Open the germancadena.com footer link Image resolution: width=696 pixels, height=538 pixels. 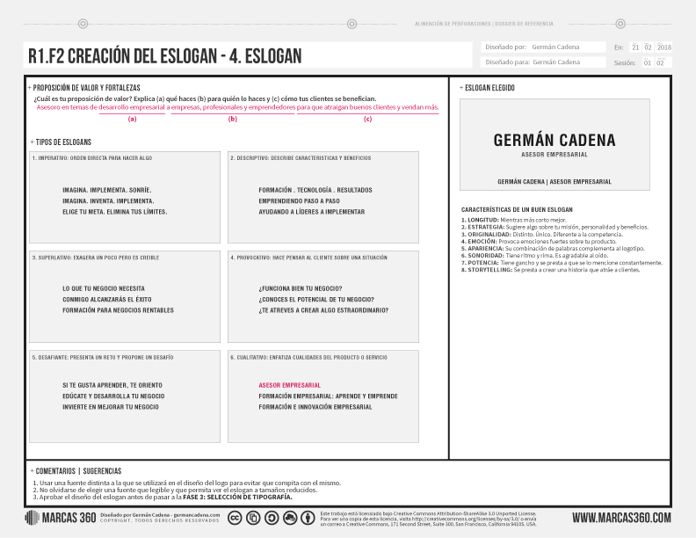[x=197, y=515]
